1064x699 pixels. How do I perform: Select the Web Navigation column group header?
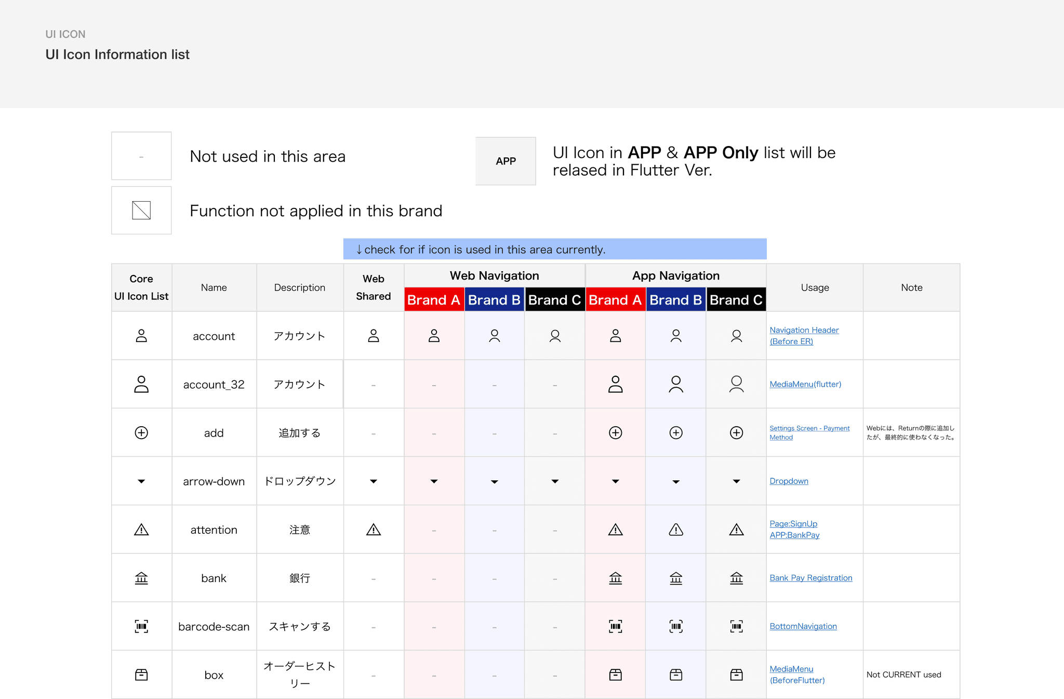pos(494,276)
